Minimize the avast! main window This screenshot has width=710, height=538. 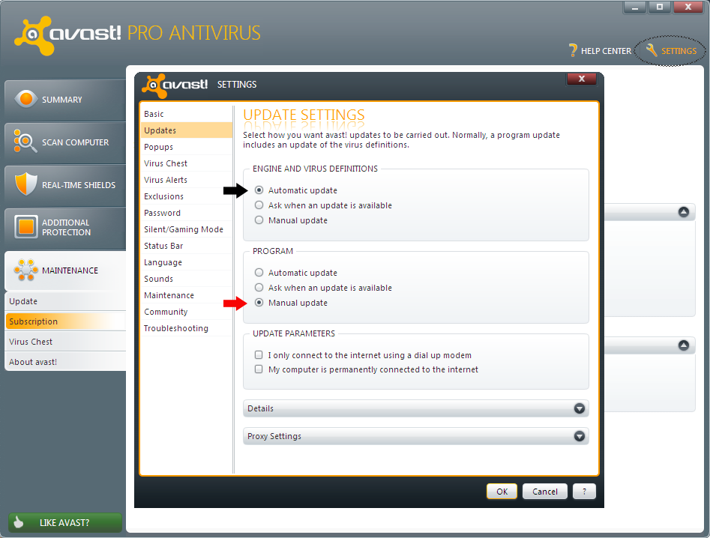[635, 7]
